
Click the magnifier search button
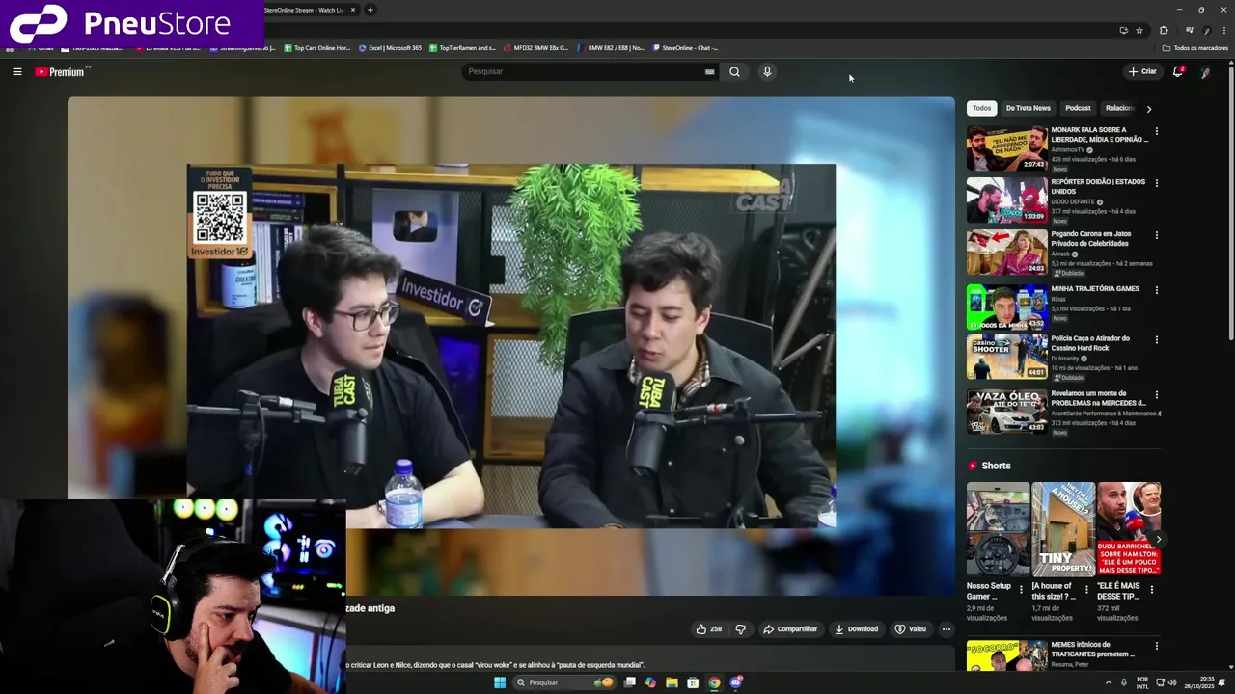click(x=734, y=71)
